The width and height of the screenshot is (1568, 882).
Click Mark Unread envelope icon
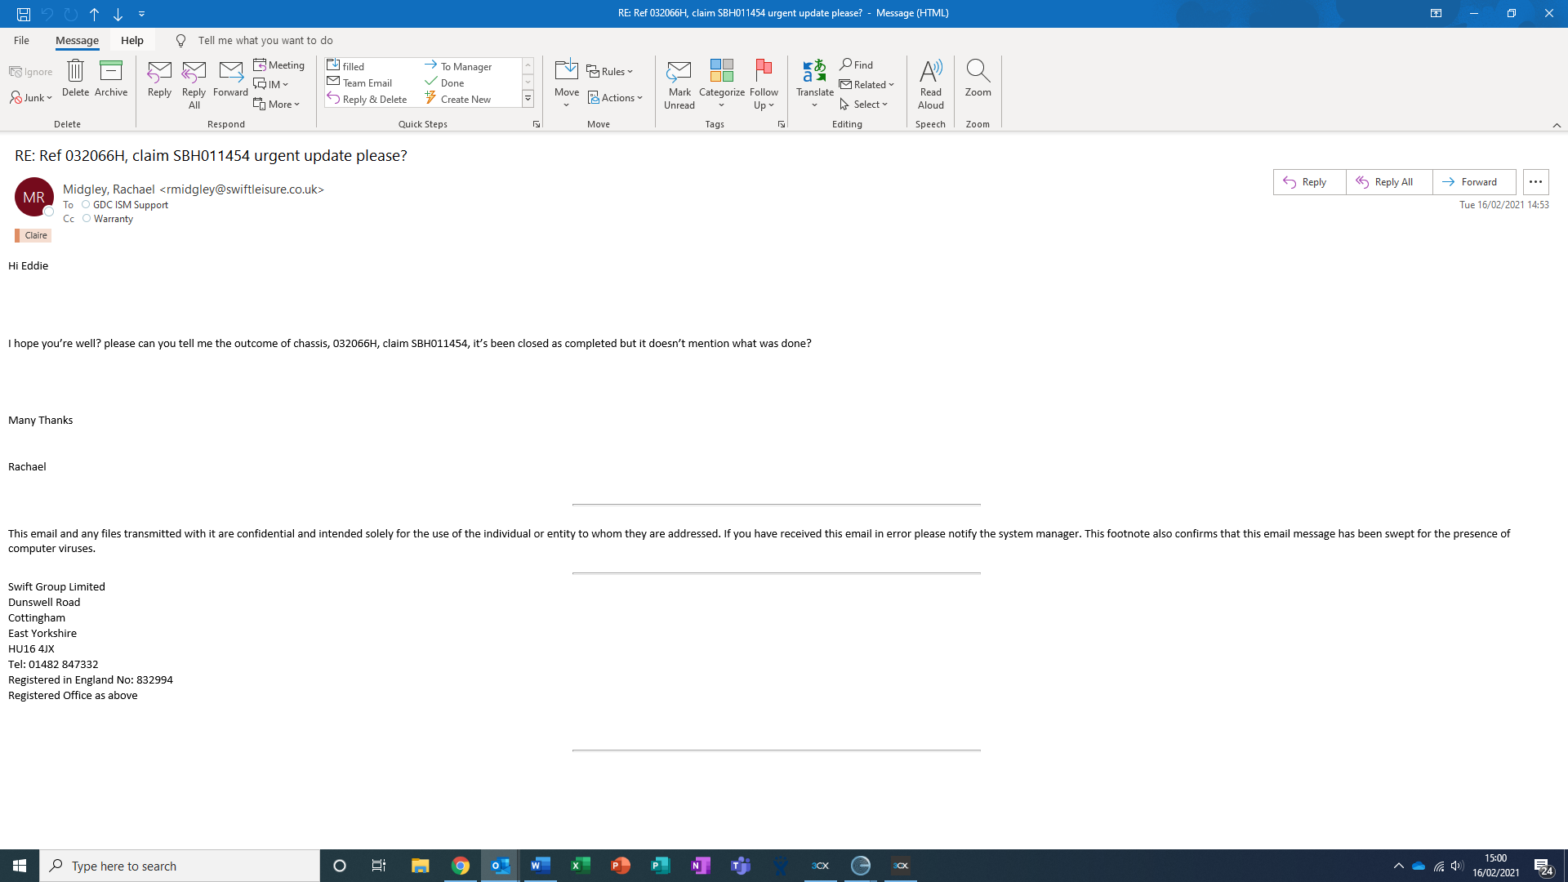679,83
